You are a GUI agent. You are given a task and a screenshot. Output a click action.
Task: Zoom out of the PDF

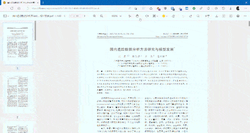102,16
